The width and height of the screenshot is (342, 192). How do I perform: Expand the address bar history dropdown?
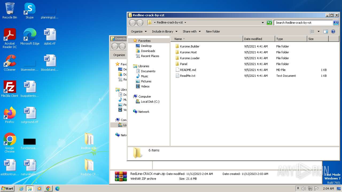click(263, 23)
